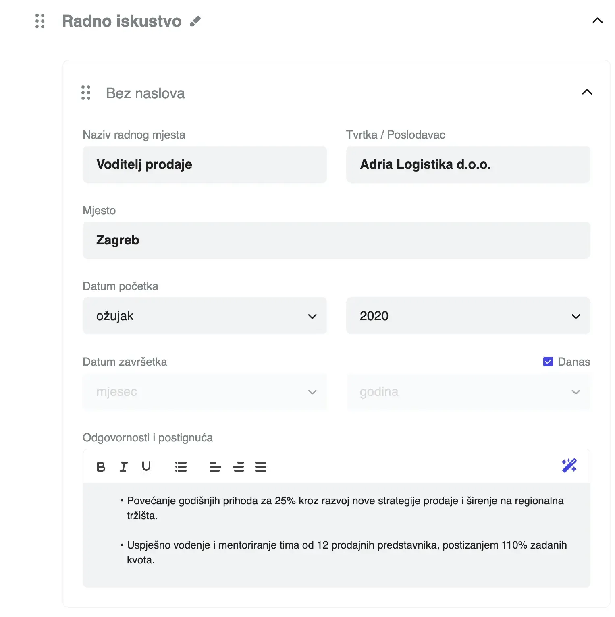
Task: Collapse the Radno iskustvo section
Action: 598,21
